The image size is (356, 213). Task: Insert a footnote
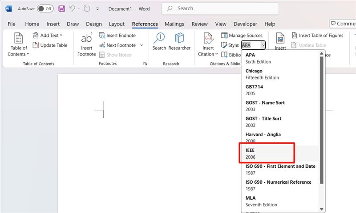[86, 44]
